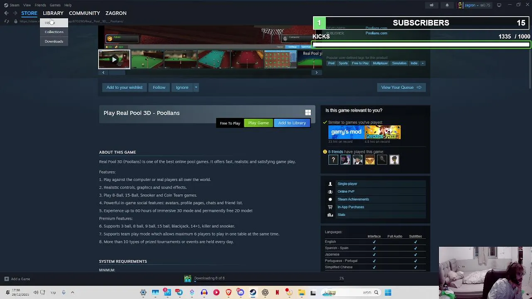Click the Windows platform icon

point(308,113)
